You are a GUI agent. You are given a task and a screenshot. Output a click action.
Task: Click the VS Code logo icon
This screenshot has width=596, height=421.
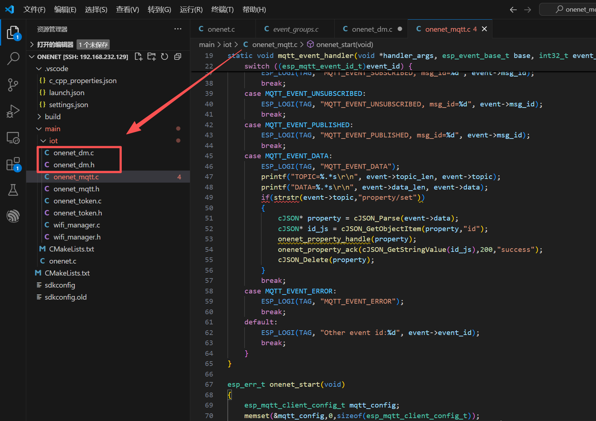[10, 9]
